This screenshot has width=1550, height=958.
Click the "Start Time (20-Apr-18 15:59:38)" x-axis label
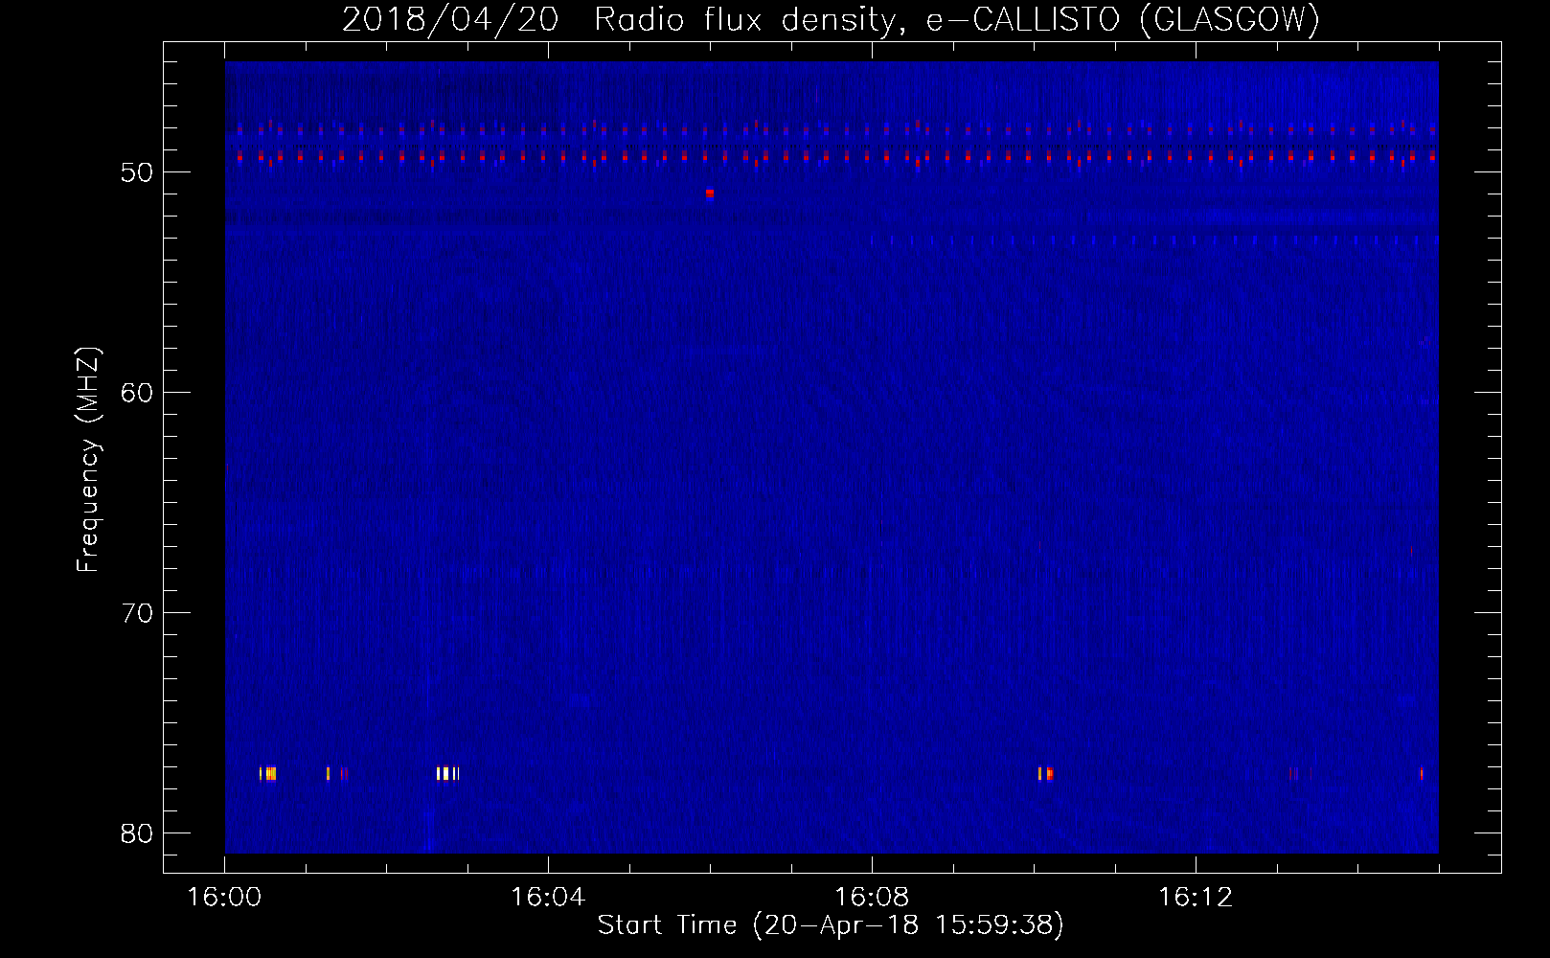click(x=831, y=925)
